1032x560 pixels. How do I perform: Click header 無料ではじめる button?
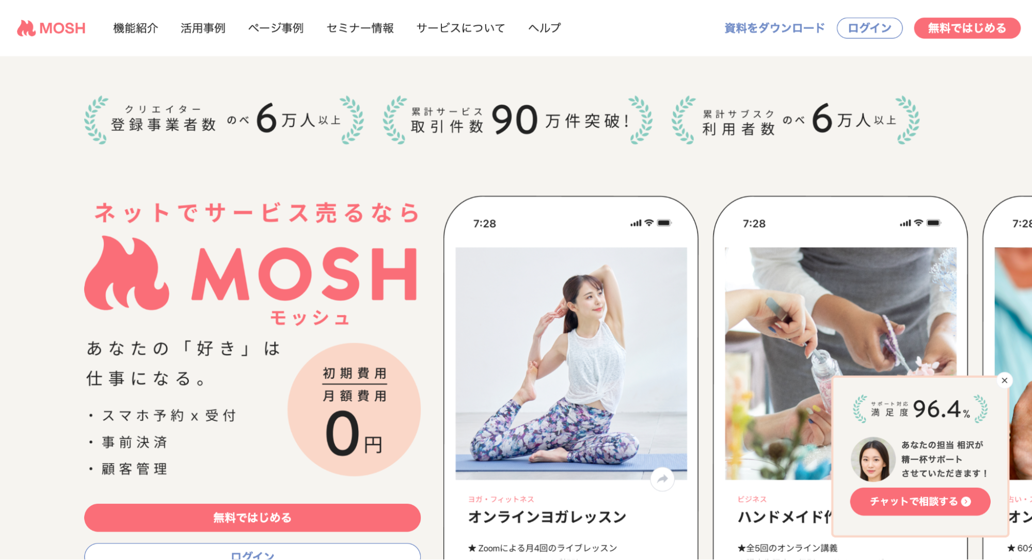click(x=967, y=28)
